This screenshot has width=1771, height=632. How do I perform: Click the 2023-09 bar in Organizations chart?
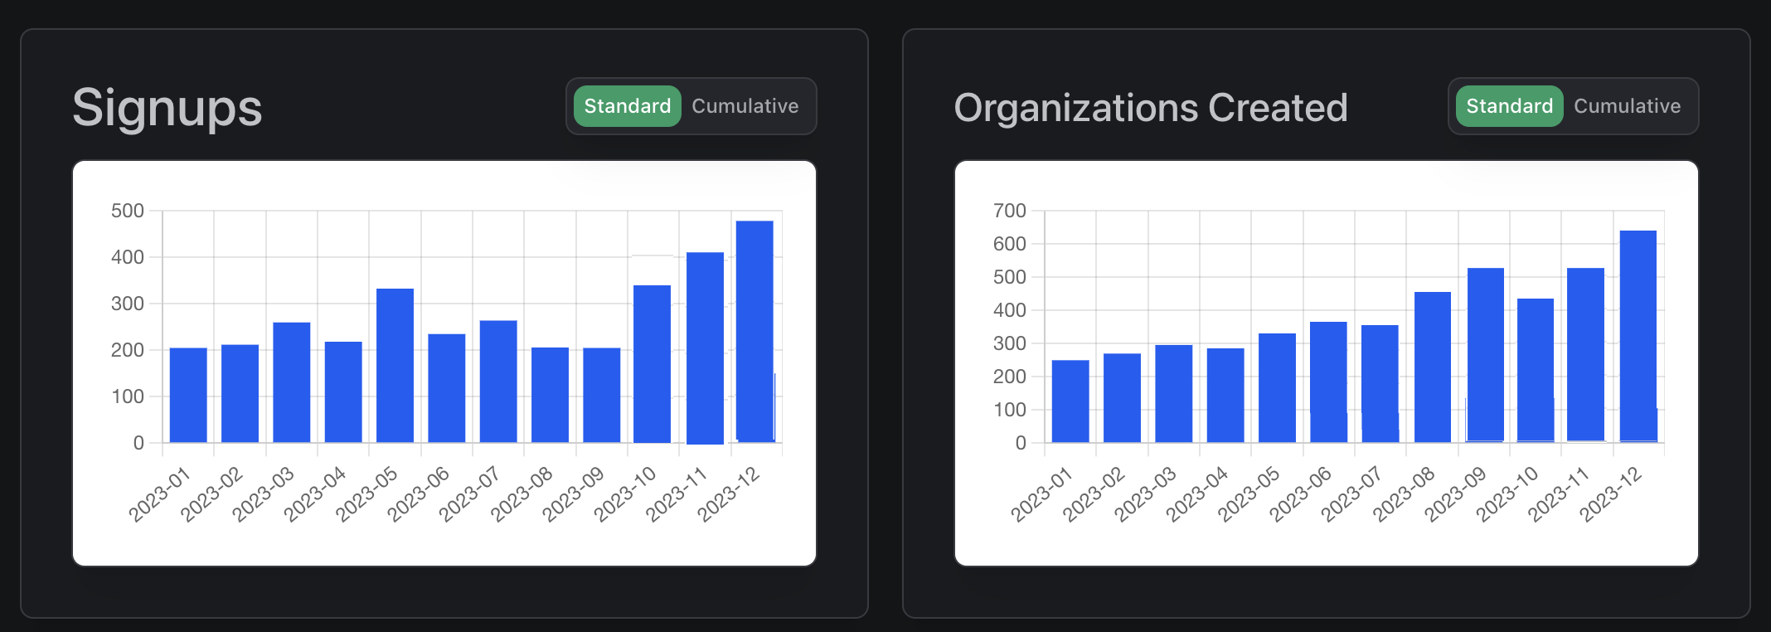[x=1486, y=355]
